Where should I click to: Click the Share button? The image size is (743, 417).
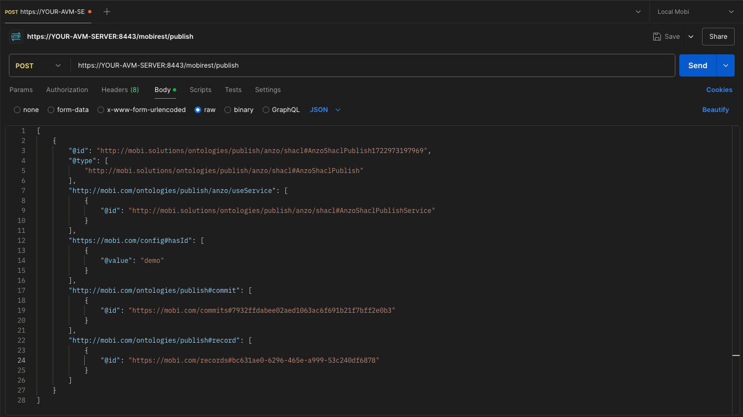coord(718,37)
